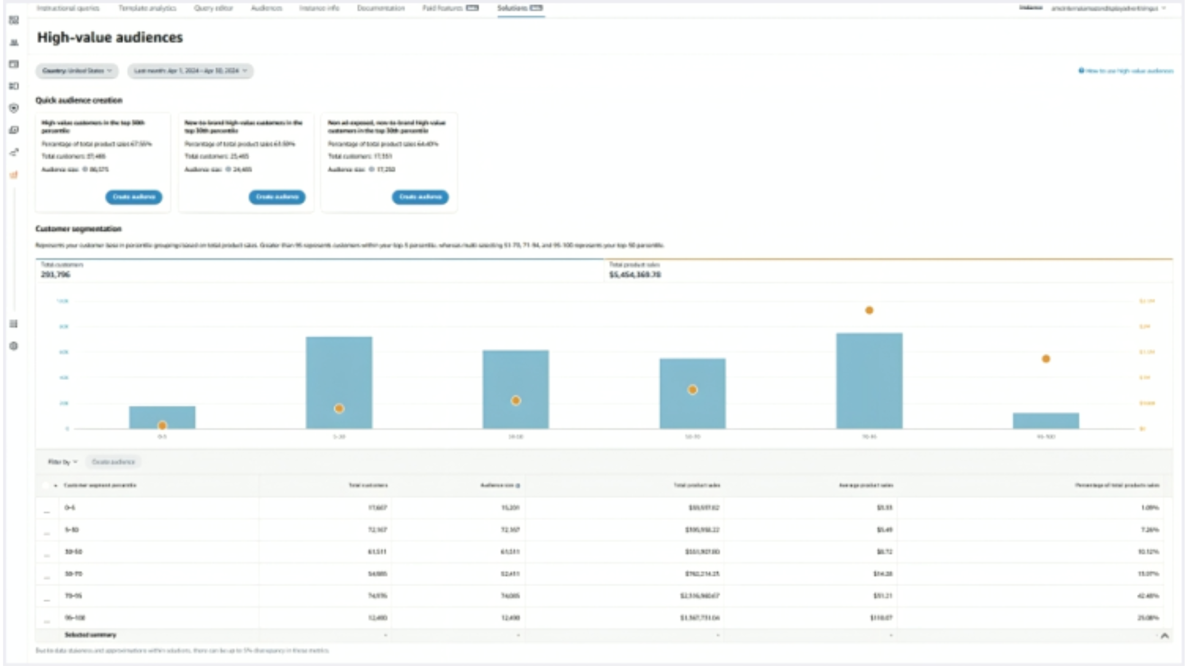
Task: Click the share/flow icon in the sidebar
Action: click(13, 151)
